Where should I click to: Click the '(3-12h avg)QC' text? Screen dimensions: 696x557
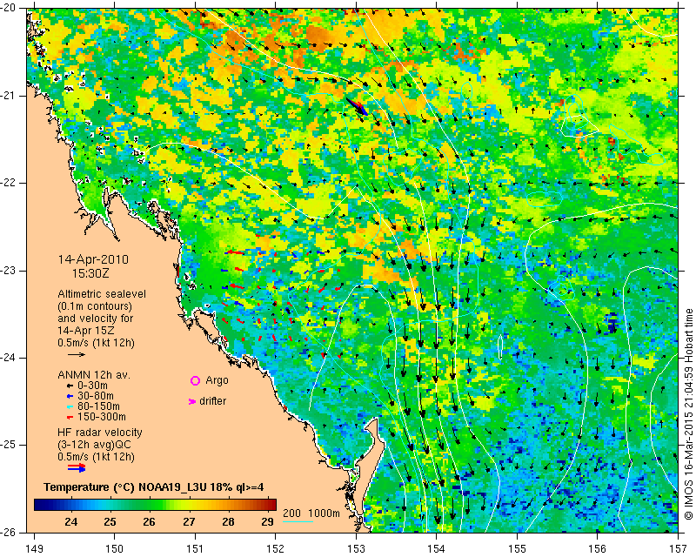94,445
